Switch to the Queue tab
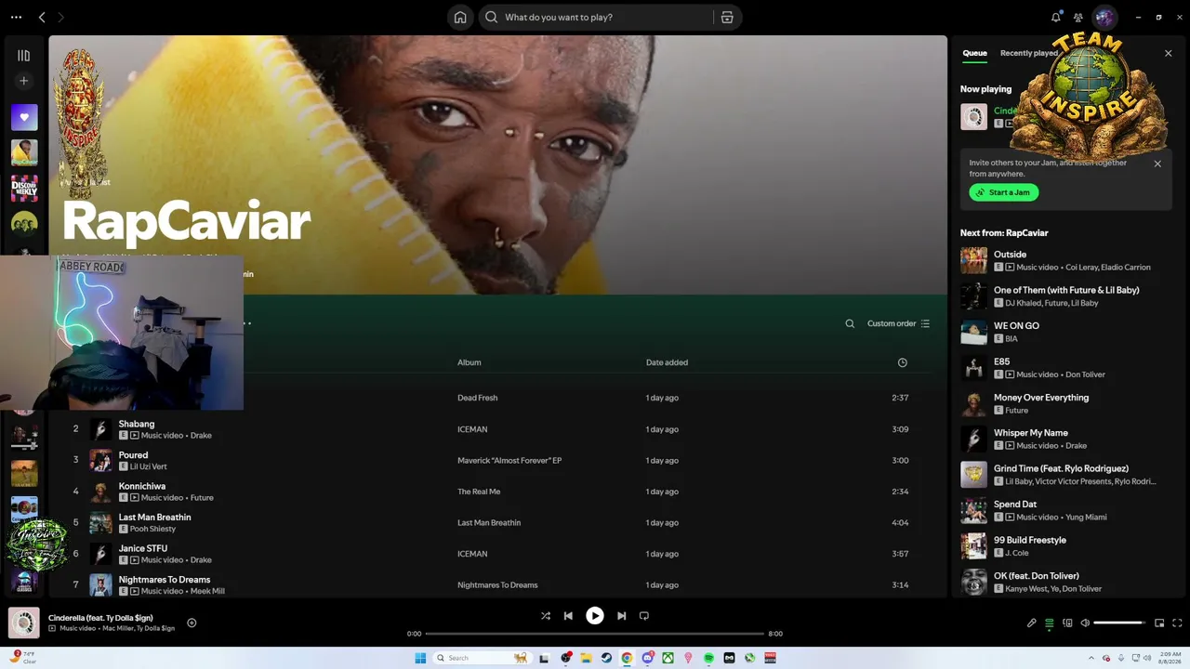1190x669 pixels. (974, 53)
